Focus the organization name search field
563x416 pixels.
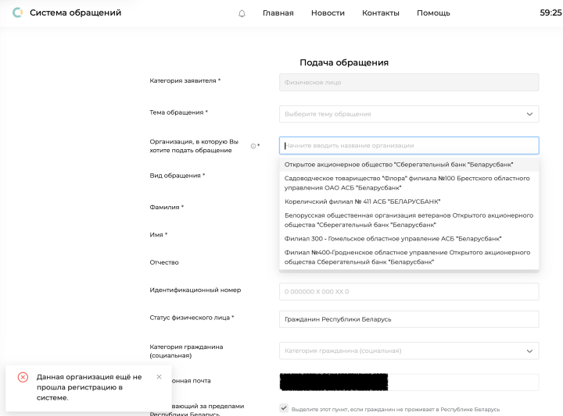409,145
